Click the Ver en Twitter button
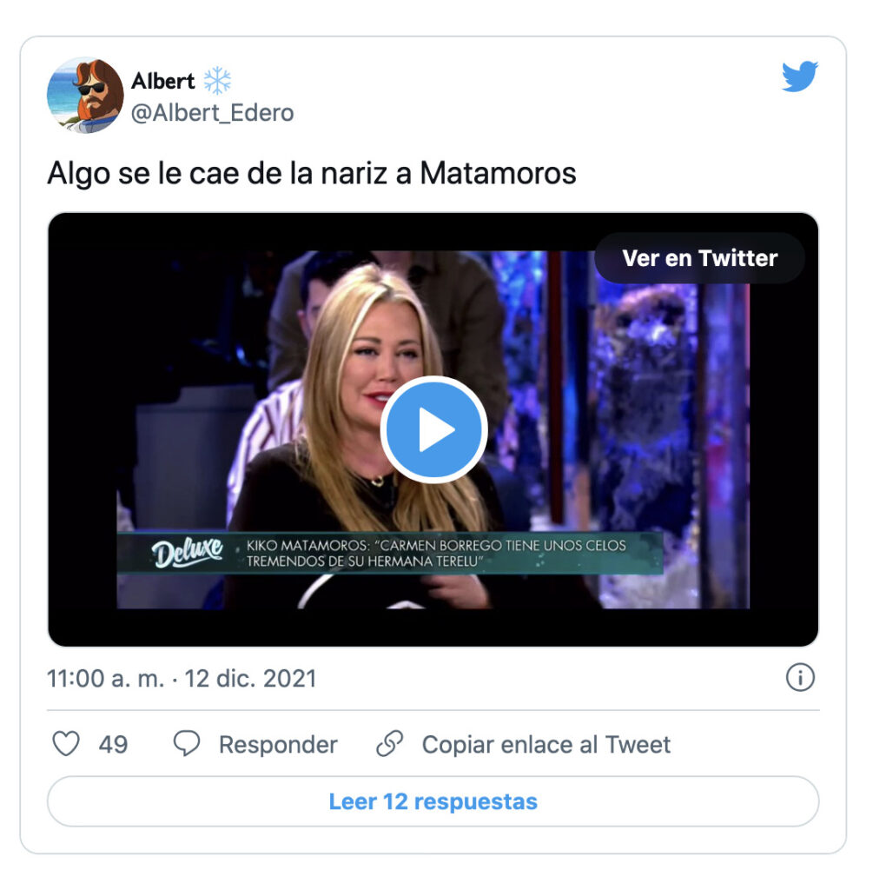Image resolution: width=873 pixels, height=890 pixels. tap(699, 258)
